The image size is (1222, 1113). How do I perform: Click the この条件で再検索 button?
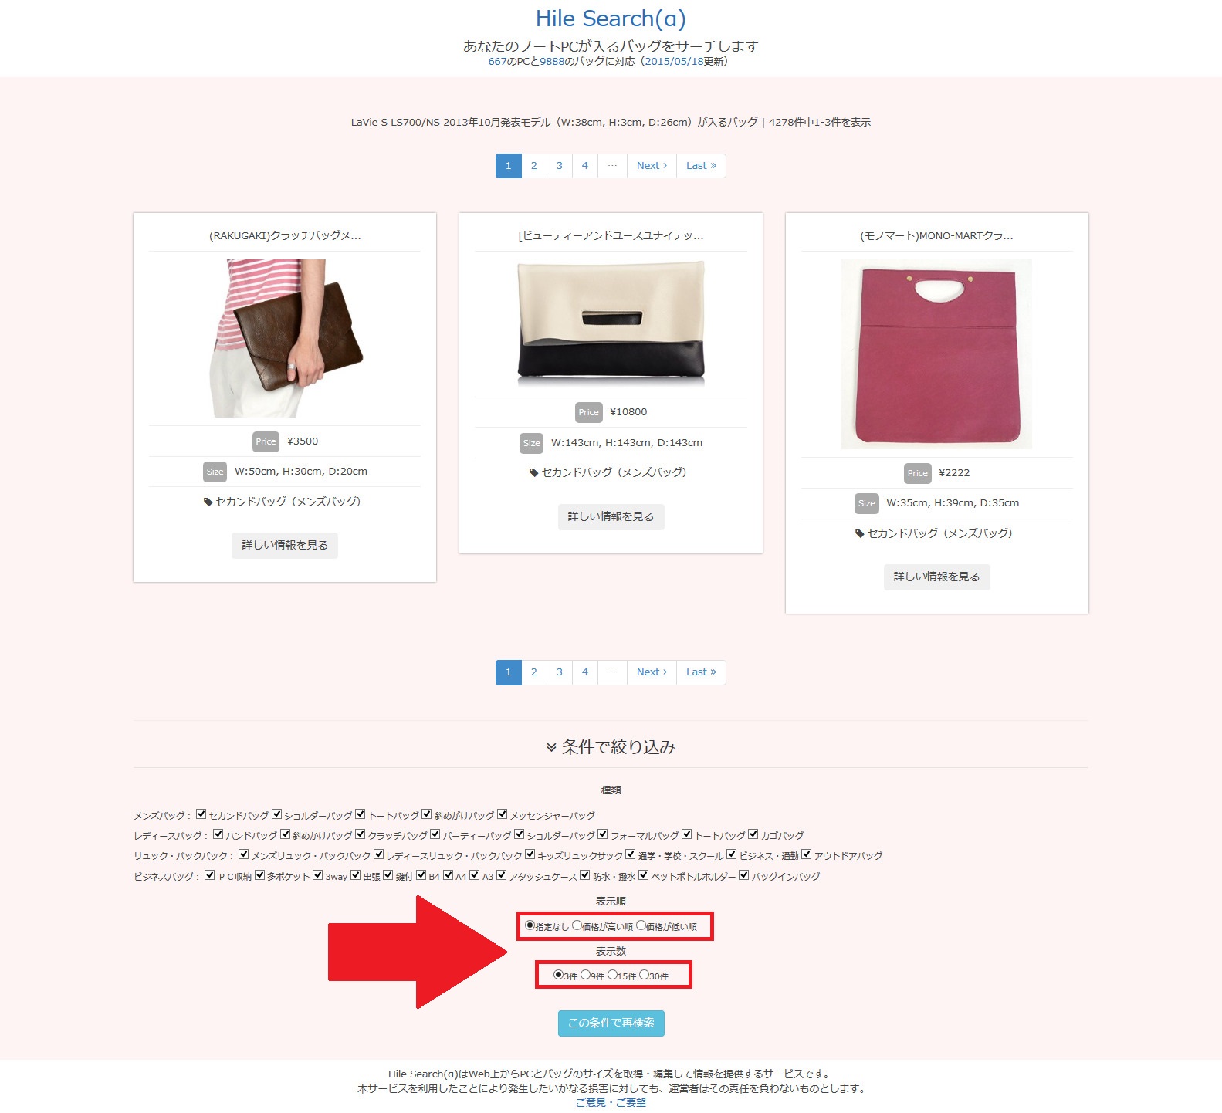click(x=611, y=1023)
